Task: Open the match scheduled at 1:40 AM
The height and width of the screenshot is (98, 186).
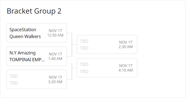Action: (37, 56)
